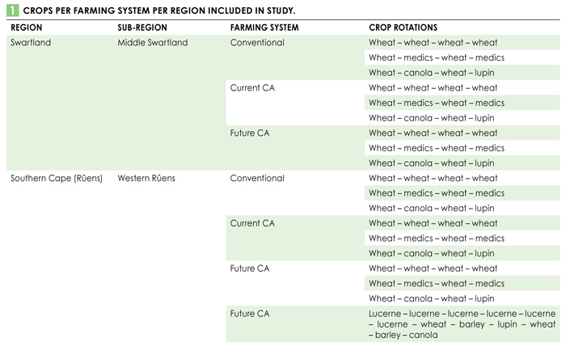This screenshot has height=347, width=566.
Task: Select the REGION column header
Action: (27, 28)
